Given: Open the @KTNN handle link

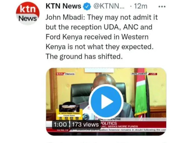Looking at the screenshot, I should click(x=109, y=6).
